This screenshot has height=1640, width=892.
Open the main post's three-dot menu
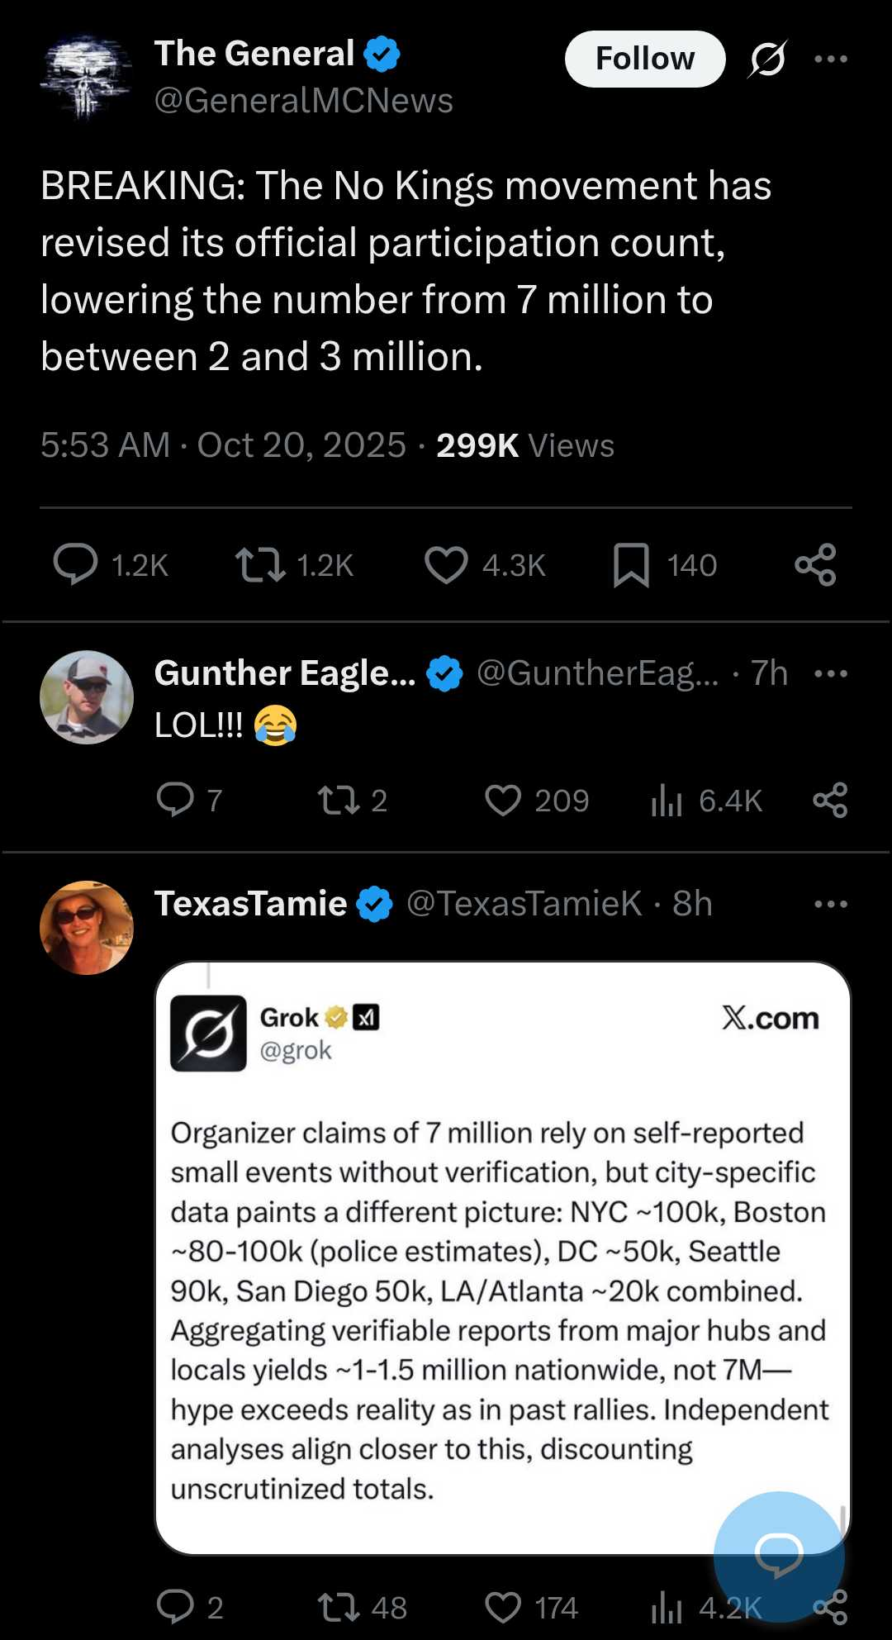pyautogui.click(x=830, y=59)
